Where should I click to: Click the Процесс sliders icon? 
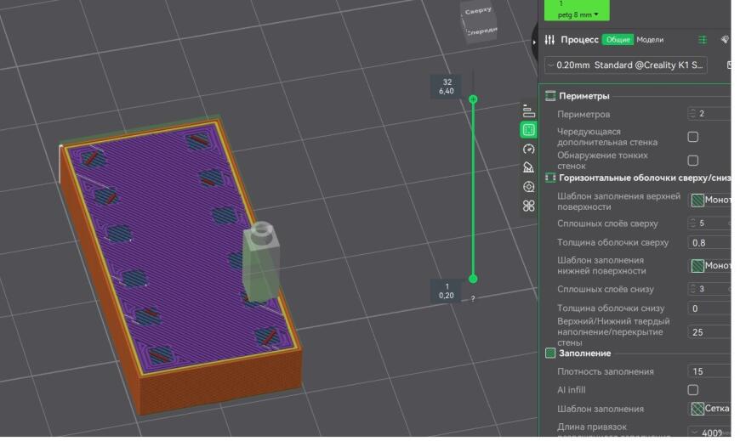pyautogui.click(x=549, y=40)
